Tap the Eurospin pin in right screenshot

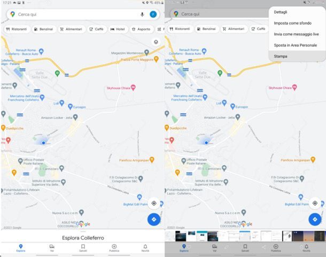tap(232, 106)
